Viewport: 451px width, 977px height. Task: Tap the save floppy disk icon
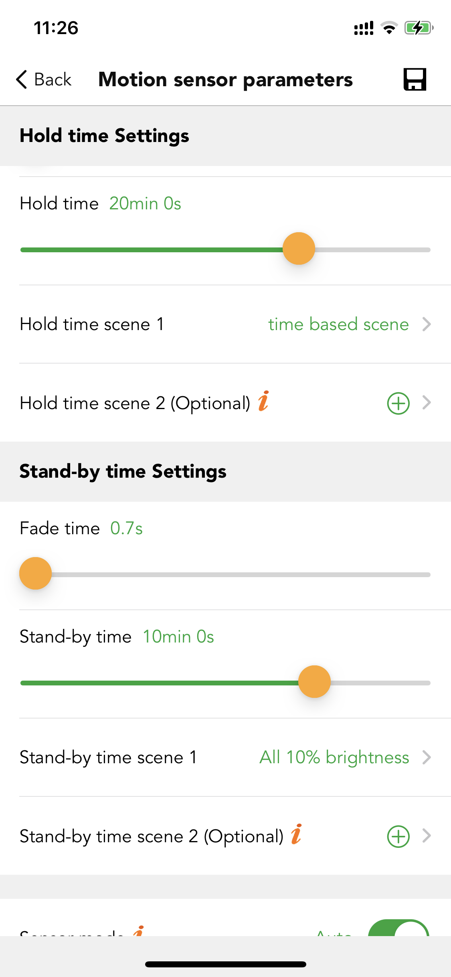pyautogui.click(x=415, y=79)
